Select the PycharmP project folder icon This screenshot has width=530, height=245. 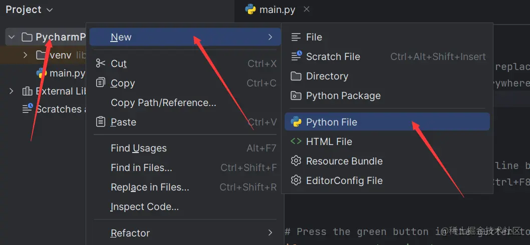(27, 37)
